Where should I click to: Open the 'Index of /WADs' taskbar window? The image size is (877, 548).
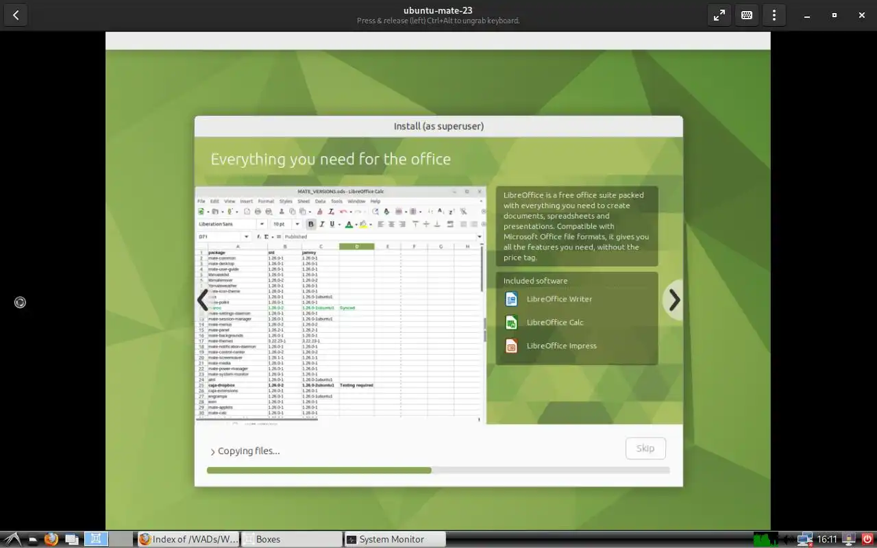(188, 539)
